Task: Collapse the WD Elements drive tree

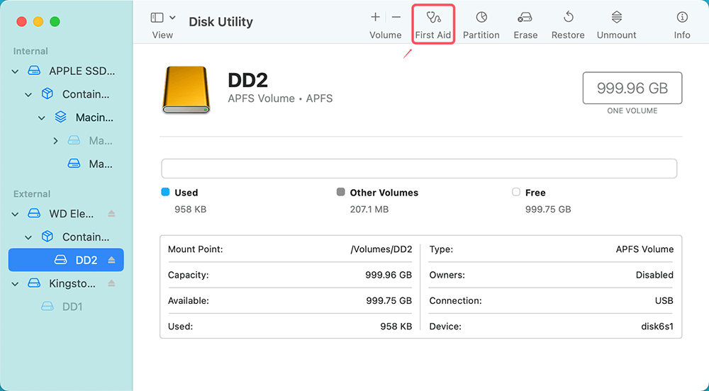Action: click(16, 214)
